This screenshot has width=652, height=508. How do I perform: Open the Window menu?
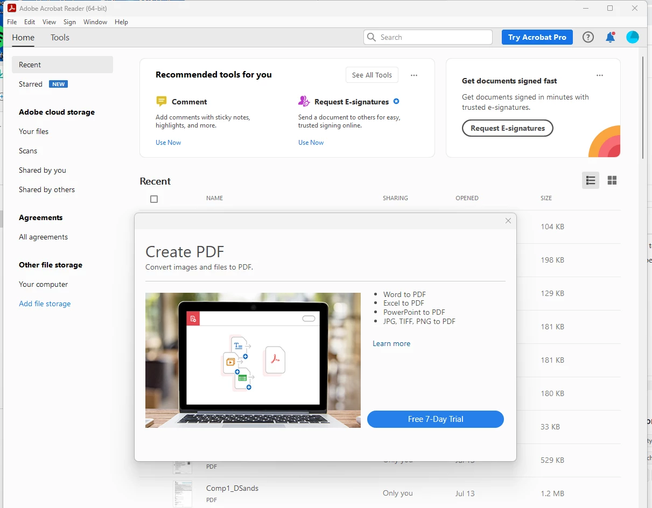point(95,22)
